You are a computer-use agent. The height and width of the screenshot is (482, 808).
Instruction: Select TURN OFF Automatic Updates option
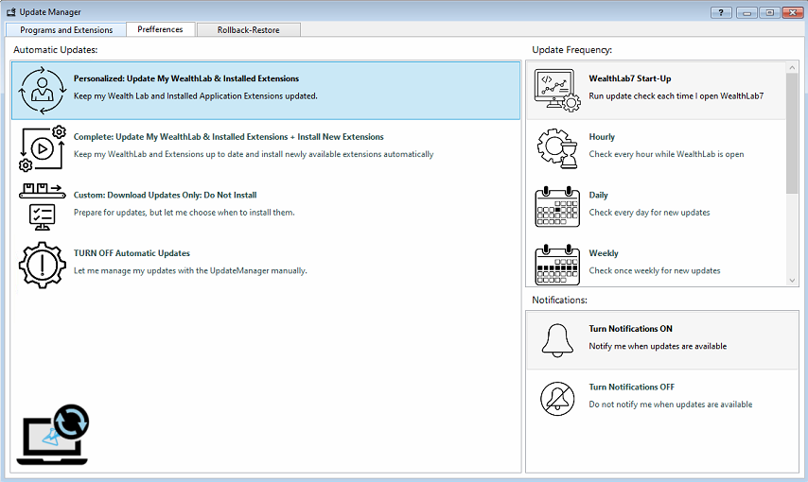click(132, 253)
